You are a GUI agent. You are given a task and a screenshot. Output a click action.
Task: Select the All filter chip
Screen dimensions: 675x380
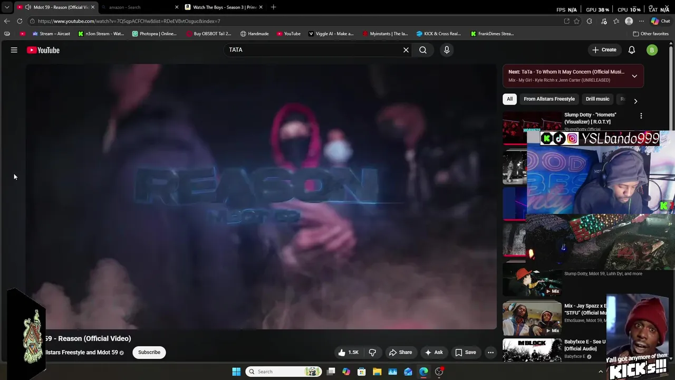pyautogui.click(x=509, y=99)
